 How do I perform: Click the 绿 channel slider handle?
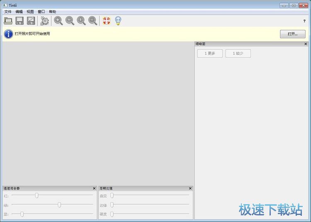[59, 205]
